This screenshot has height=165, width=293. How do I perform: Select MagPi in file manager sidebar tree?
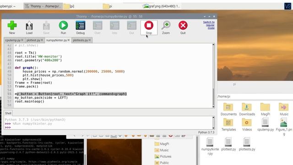click(162, 144)
